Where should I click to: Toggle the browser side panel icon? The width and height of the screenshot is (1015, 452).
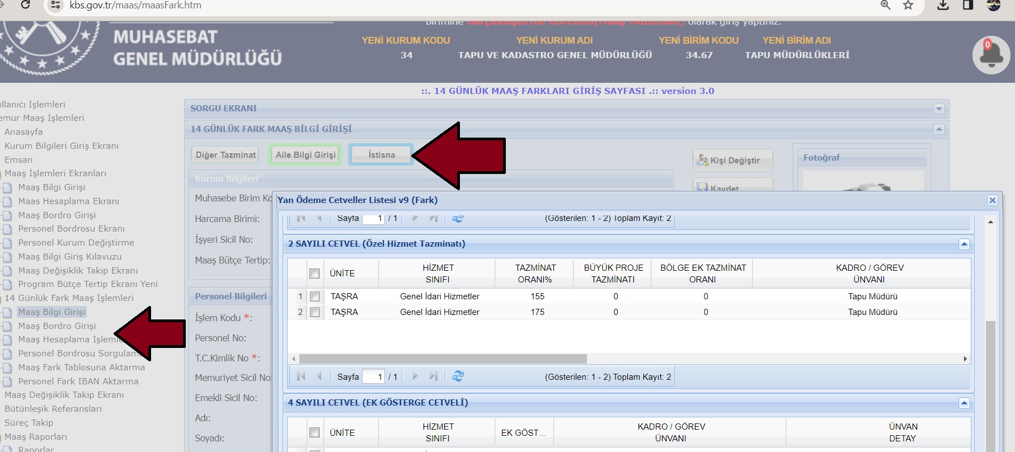(968, 5)
